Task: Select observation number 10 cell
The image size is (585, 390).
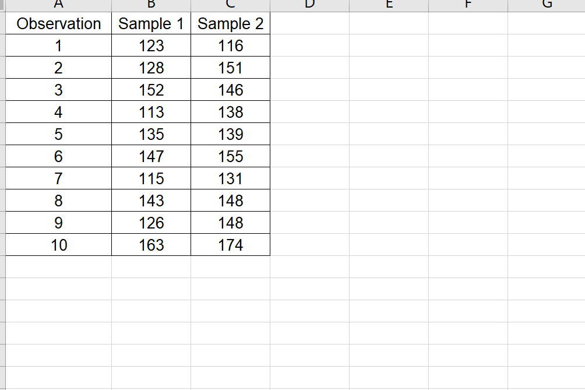Action: pos(58,245)
